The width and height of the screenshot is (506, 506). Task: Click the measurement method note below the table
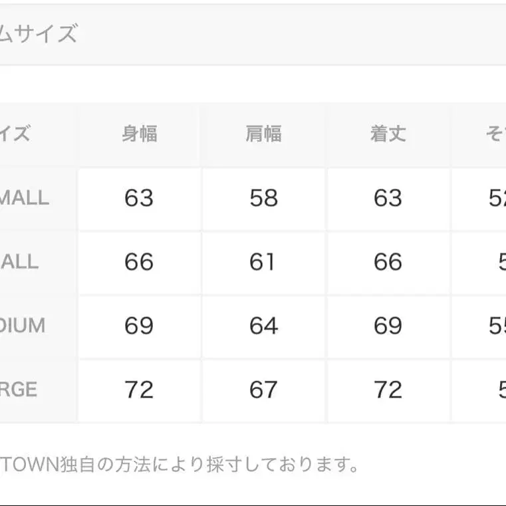[180, 463]
